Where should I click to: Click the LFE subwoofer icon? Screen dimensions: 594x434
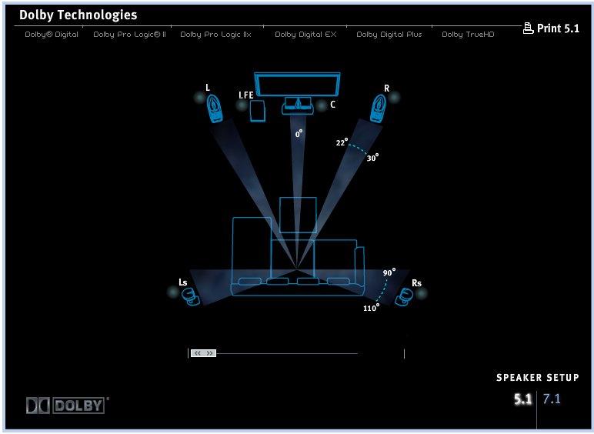coord(257,111)
